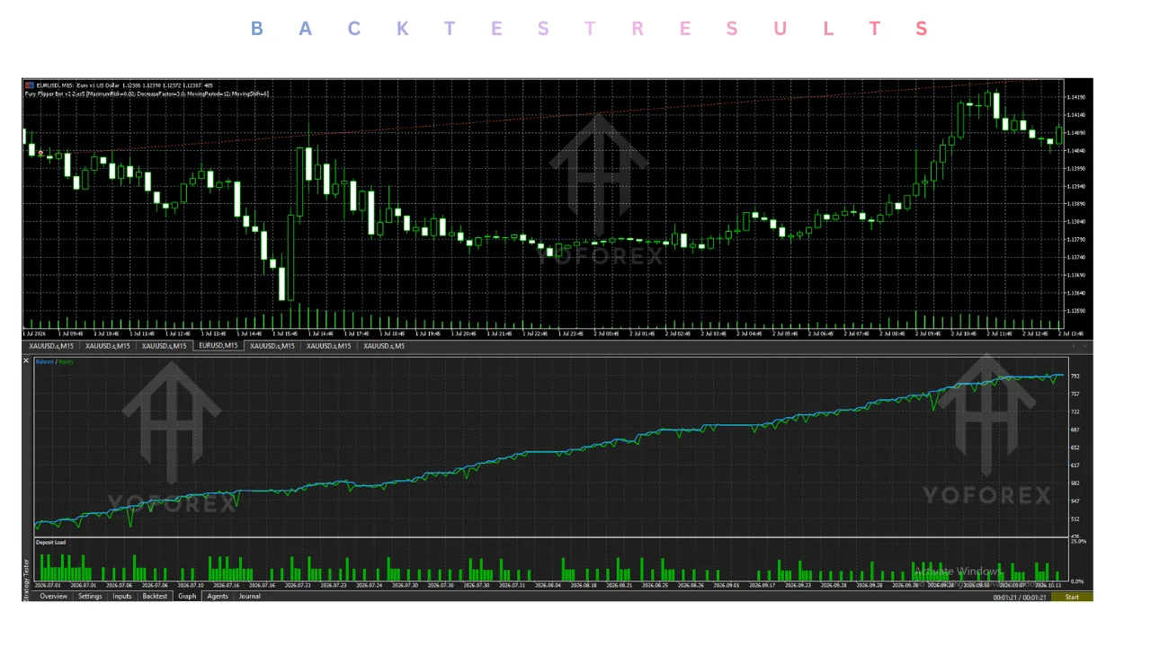
Task: Switch to the EURUSD,M15 chart tab
Action: point(219,345)
